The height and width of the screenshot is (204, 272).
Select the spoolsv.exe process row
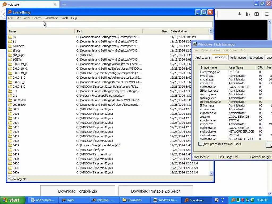click(x=235, y=120)
